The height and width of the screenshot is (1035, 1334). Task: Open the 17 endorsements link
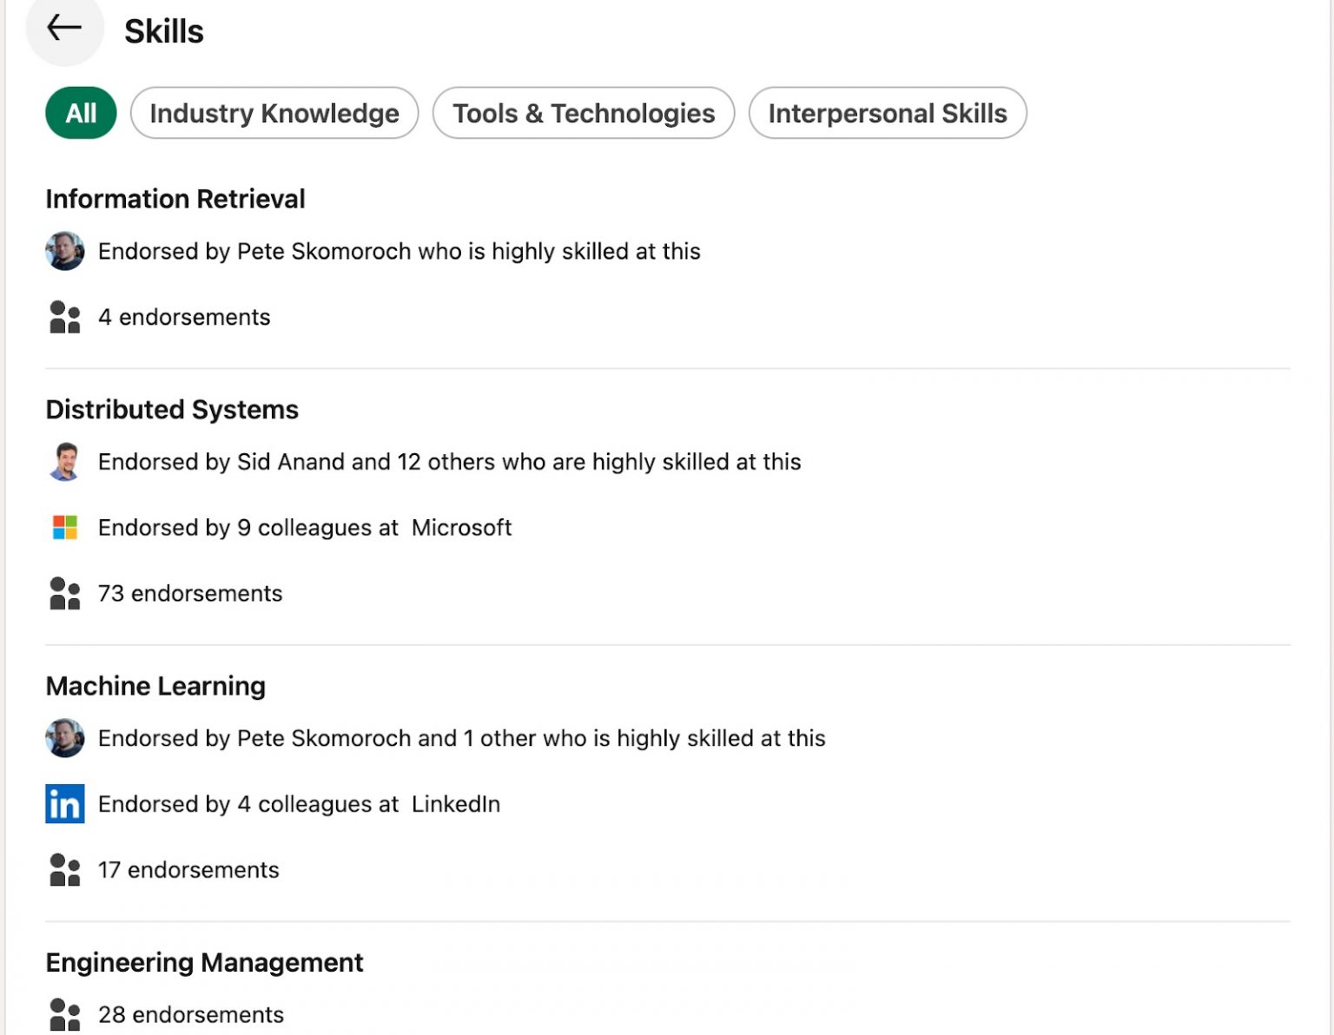click(188, 869)
